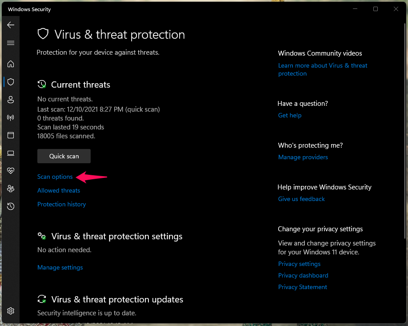Open Protection history sidebar icon
Viewport: 408px width, 326px height.
tap(11, 206)
